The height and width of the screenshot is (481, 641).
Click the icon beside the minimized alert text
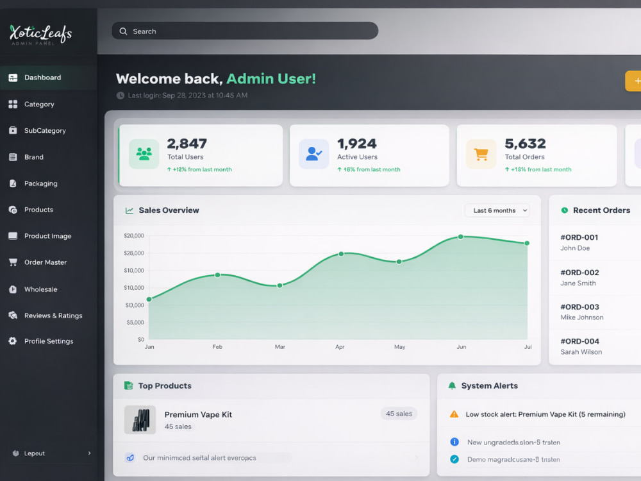pyautogui.click(x=130, y=458)
